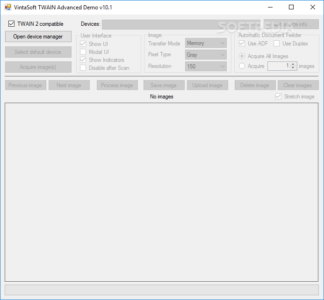Click the Next image button
Screen dimensions: 324x300
(x=69, y=85)
